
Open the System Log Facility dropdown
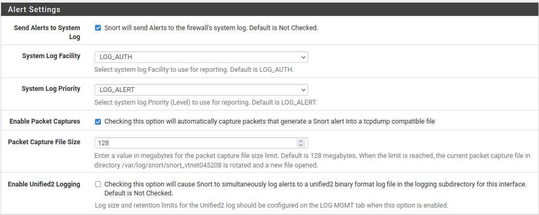(201, 57)
